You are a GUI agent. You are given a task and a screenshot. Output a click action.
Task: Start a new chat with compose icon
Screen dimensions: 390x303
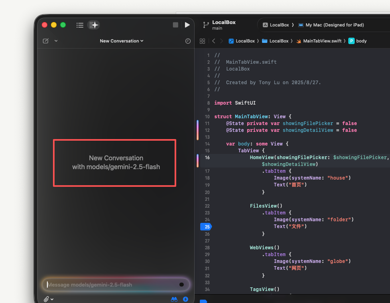[x=46, y=41]
